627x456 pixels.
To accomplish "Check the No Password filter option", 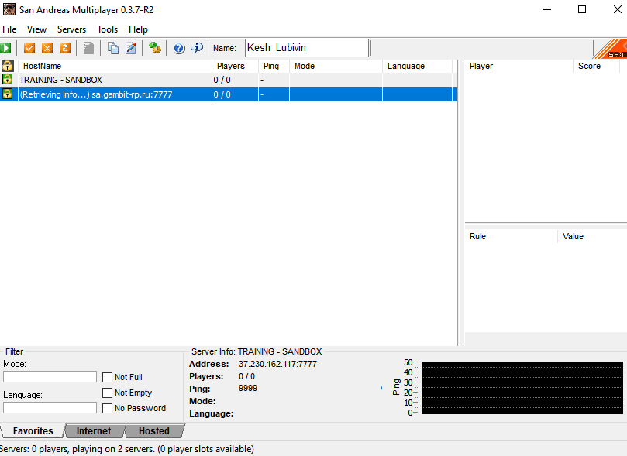I will 108,408.
